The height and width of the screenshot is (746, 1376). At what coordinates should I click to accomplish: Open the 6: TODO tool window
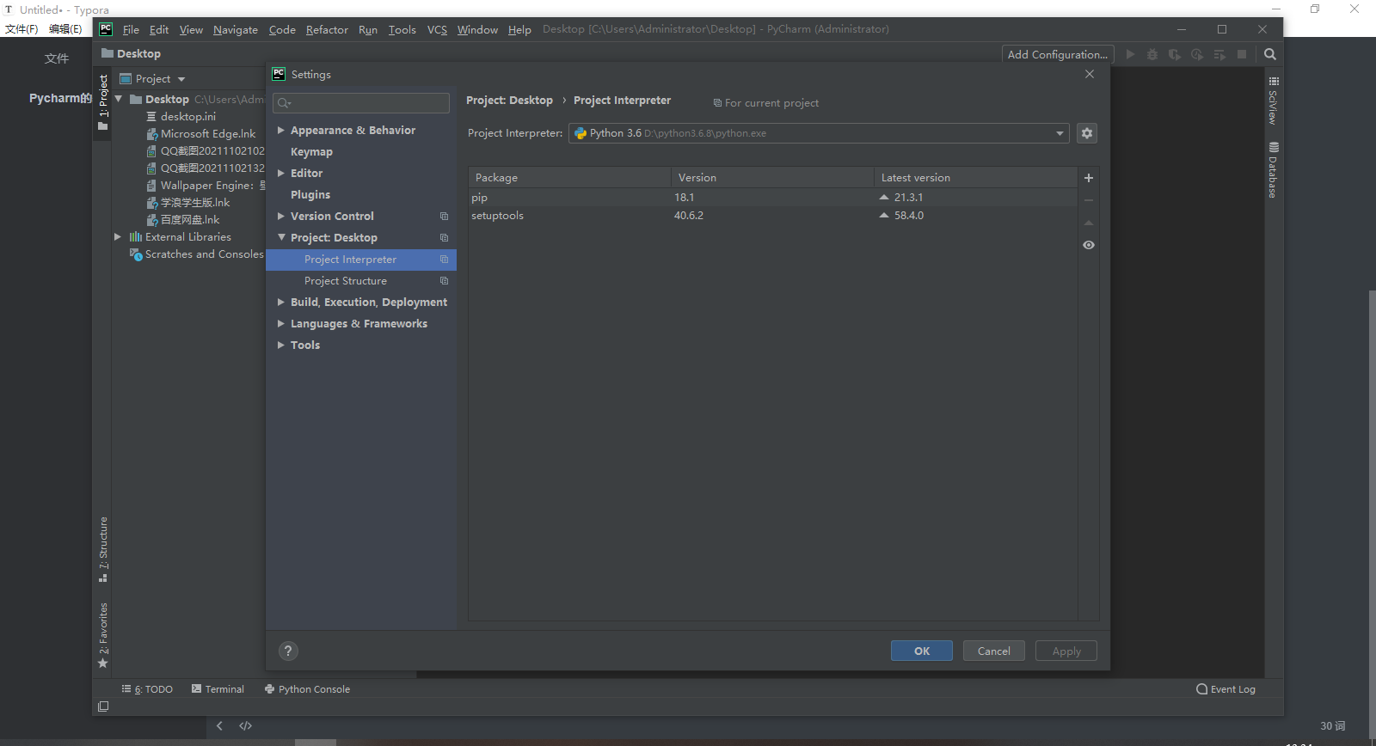(147, 689)
